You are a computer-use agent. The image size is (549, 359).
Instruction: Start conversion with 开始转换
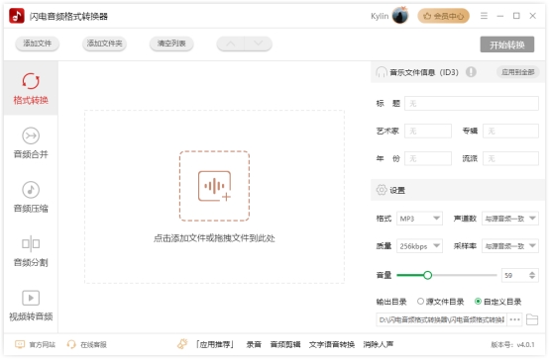click(507, 45)
